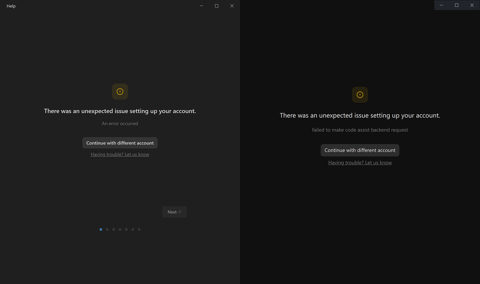Image resolution: width=480 pixels, height=284 pixels.
Task: Open 'Having trouble? Let us know' in Help window
Action: click(120, 155)
